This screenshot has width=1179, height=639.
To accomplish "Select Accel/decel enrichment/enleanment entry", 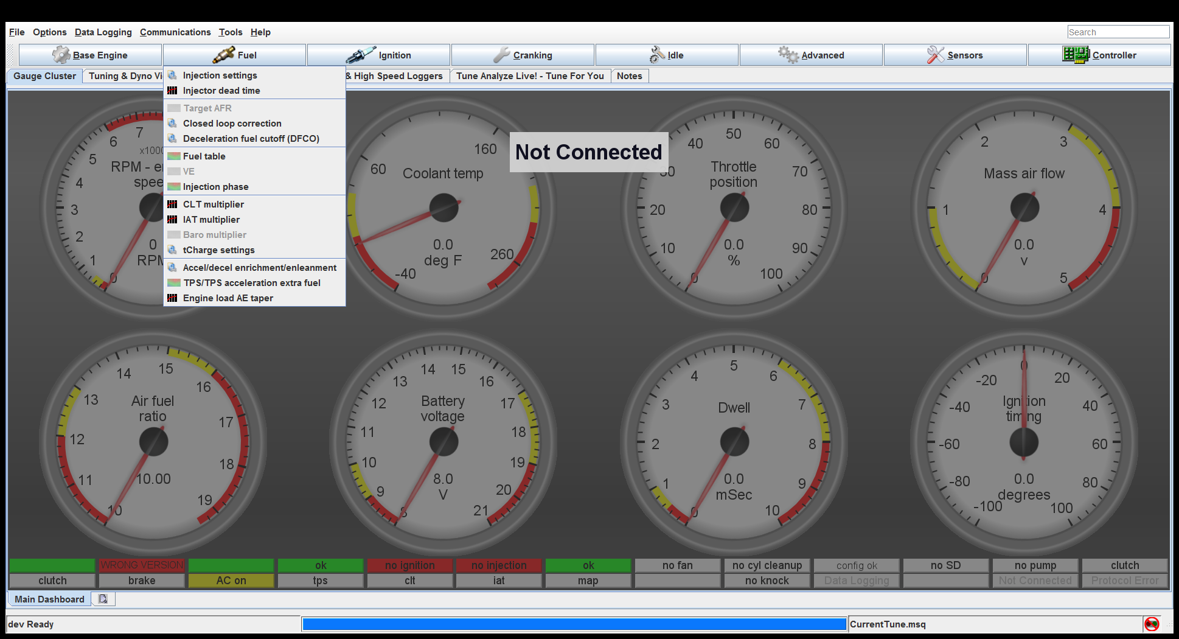I will point(254,268).
